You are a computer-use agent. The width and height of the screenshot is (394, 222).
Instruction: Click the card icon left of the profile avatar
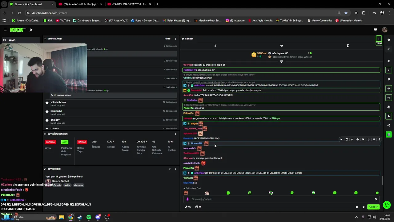376,30
